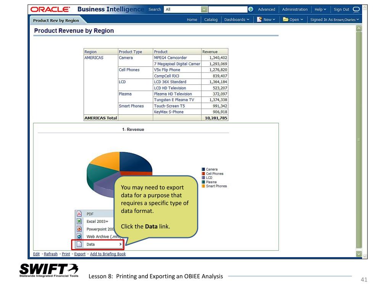Viewport: 391px width, 293px height.
Task: Click the Edit link below the report
Action: 36,254
